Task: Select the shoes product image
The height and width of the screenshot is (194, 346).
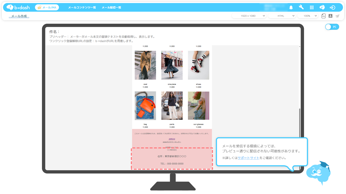Action: click(x=198, y=65)
